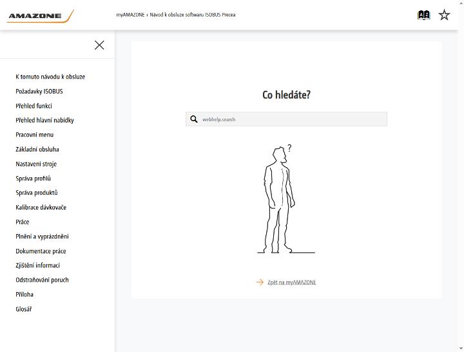464x352 pixels.
Task: Choose Správa profilů in the sidebar
Action: (x=33, y=178)
